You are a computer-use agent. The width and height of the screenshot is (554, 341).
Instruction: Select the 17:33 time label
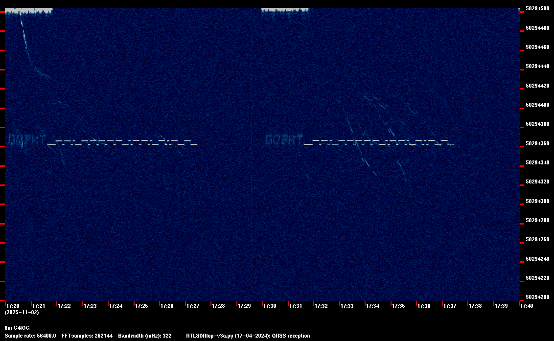347,306
